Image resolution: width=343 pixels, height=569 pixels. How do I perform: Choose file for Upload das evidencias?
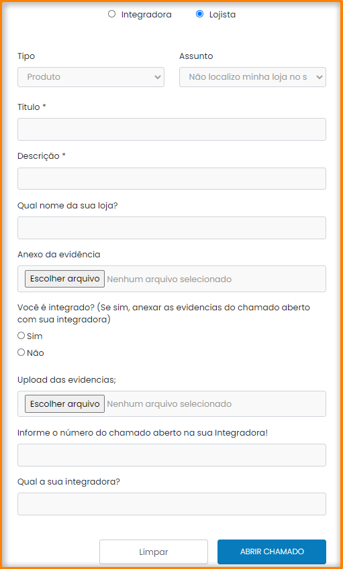(64, 403)
